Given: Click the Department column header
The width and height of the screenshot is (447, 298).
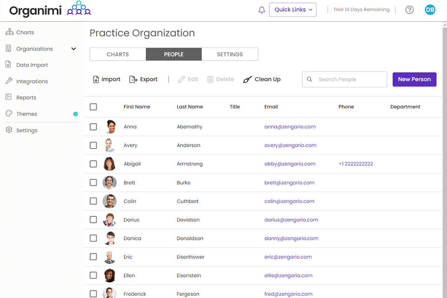Looking at the screenshot, I should tap(405, 107).
